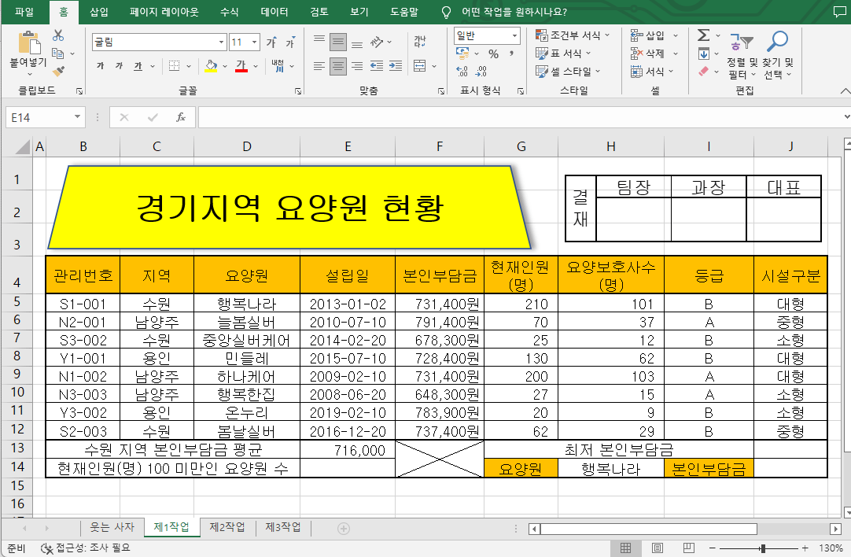Click the Cut scissors icon
Screen dimensions: 851x557
[58, 36]
